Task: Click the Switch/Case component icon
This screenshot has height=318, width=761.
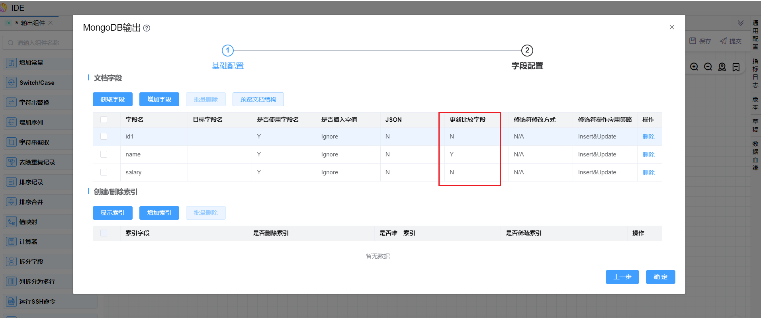Action: coord(11,82)
